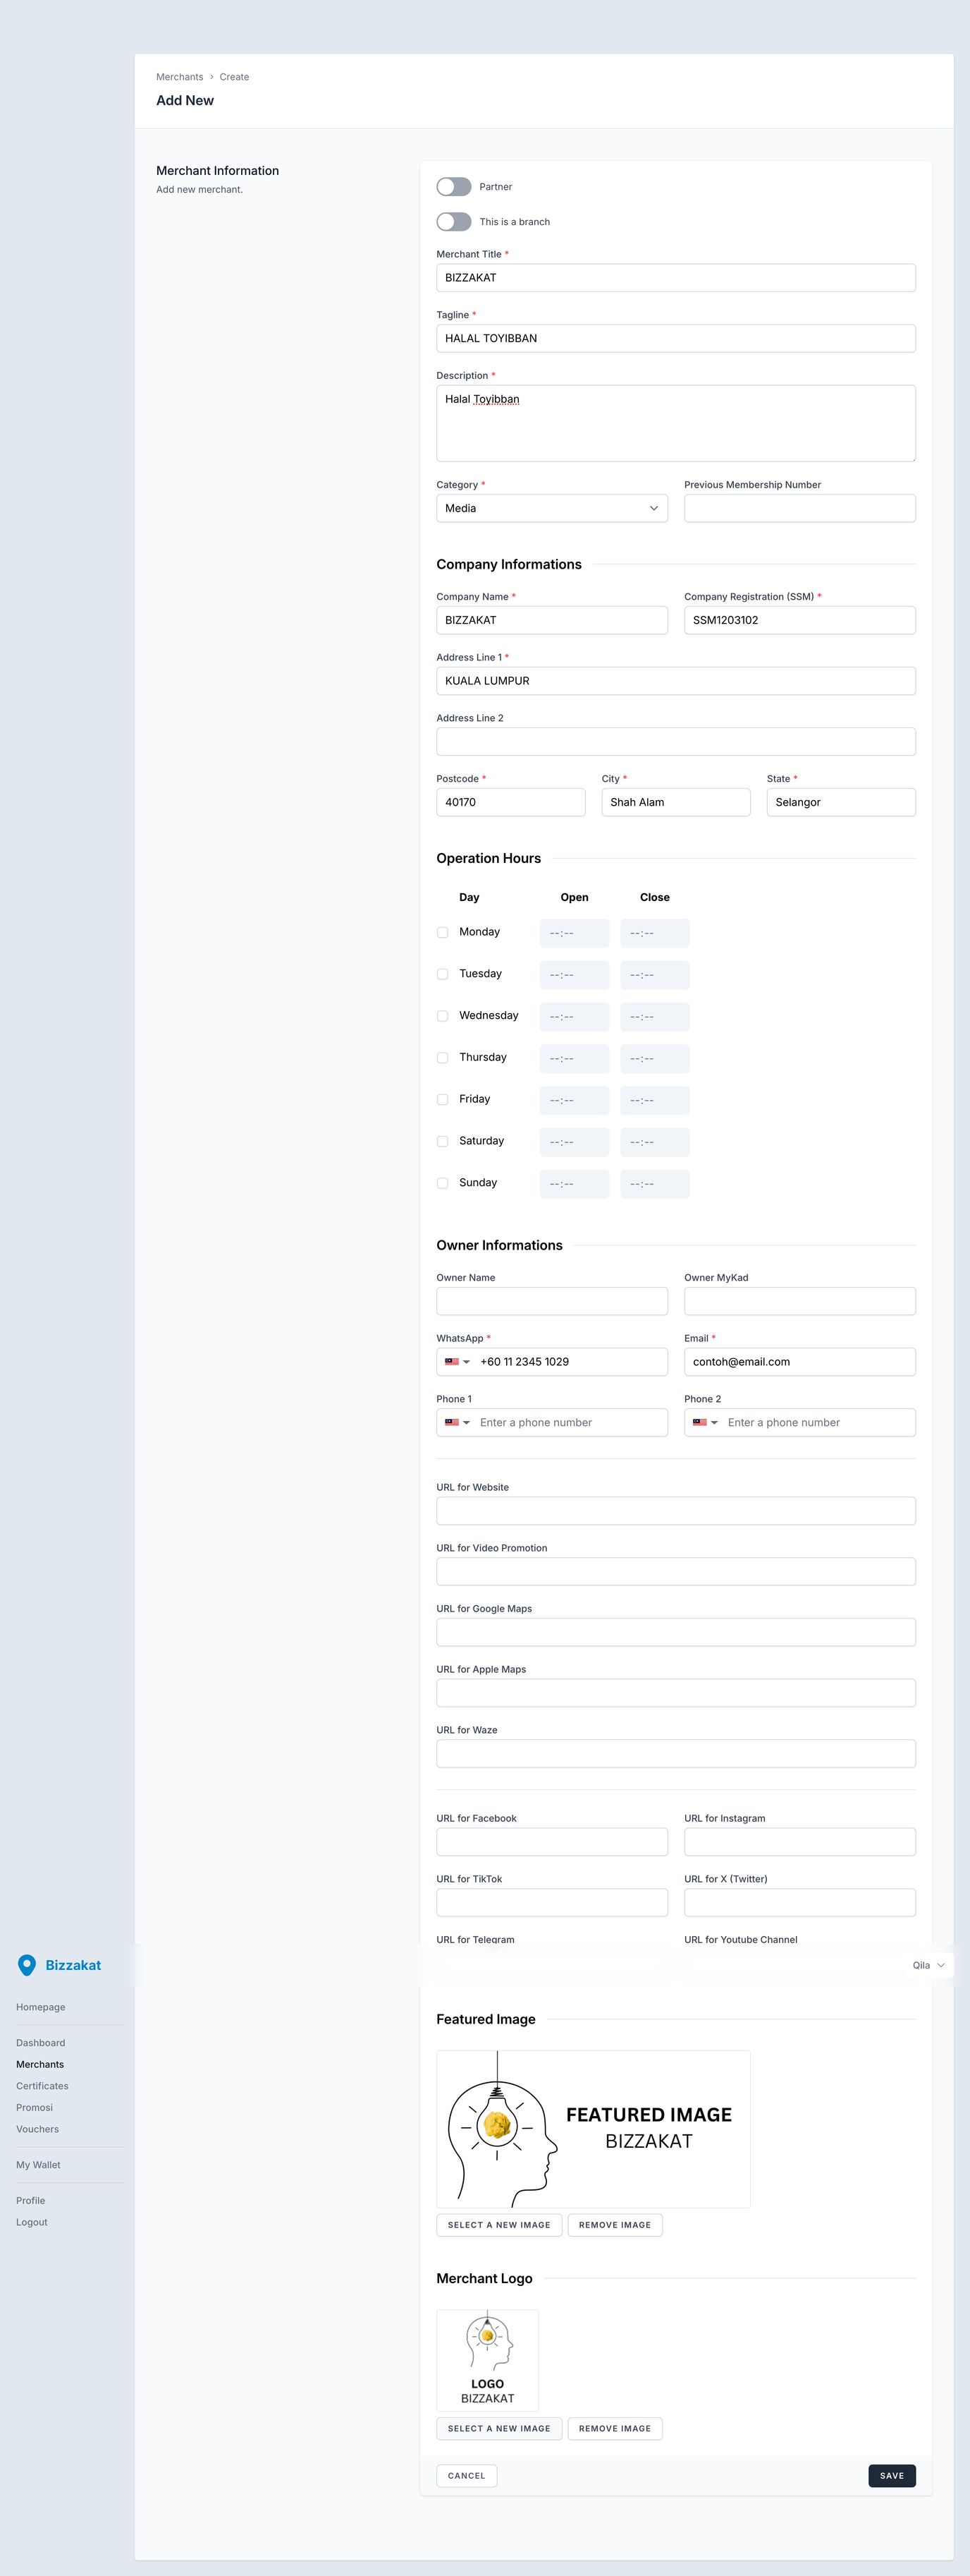This screenshot has height=2576, width=970.
Task: Go to Vouchers in the sidebar
Action: [37, 2129]
